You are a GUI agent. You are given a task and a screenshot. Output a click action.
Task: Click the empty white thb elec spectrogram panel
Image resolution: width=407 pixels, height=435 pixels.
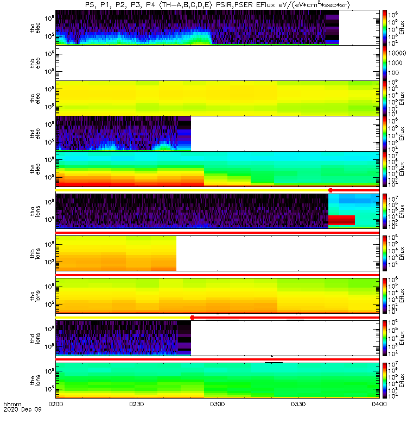[x=218, y=63]
